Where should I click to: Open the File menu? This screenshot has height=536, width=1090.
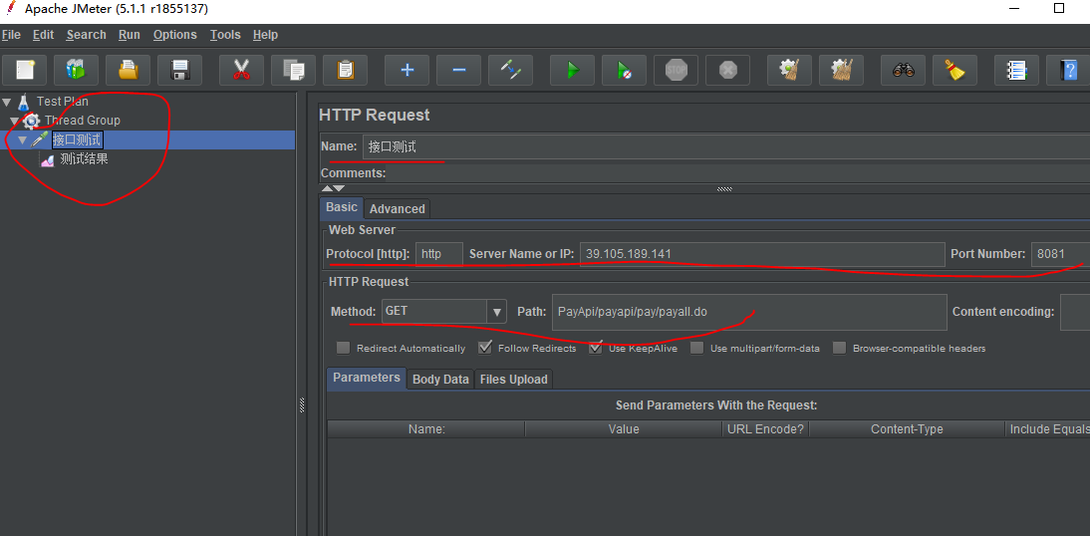point(11,35)
